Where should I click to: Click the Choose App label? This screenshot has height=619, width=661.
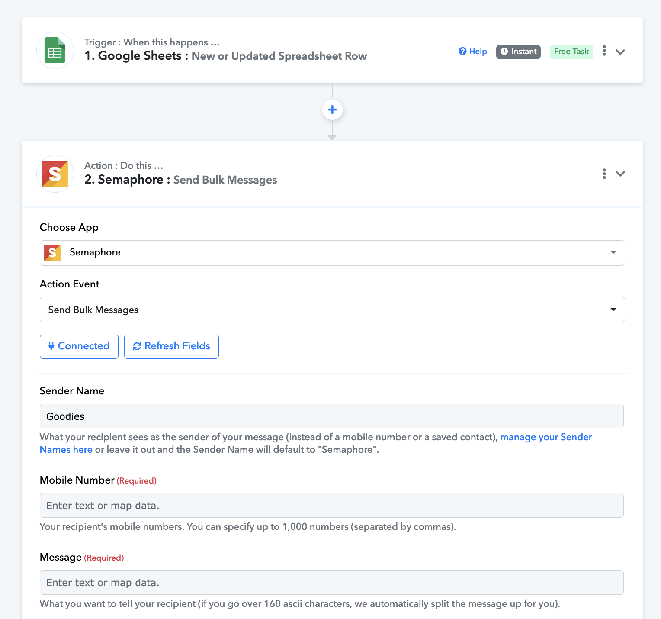click(x=69, y=228)
